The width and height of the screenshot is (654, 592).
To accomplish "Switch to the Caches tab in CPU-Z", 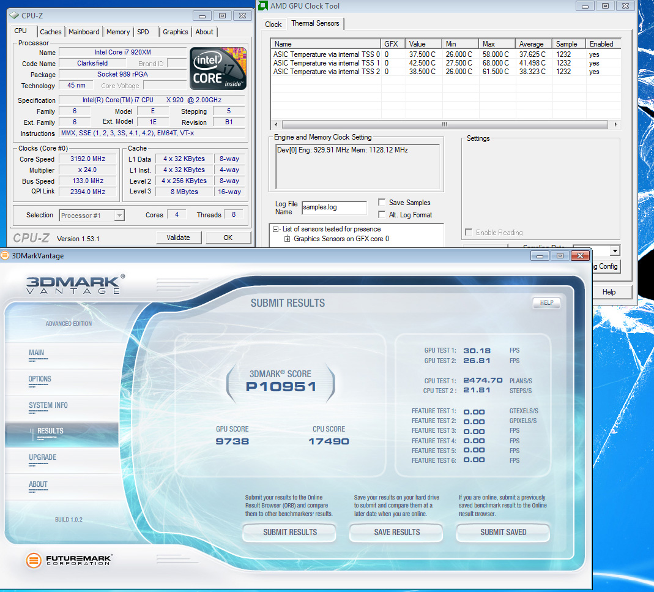I will (50, 32).
